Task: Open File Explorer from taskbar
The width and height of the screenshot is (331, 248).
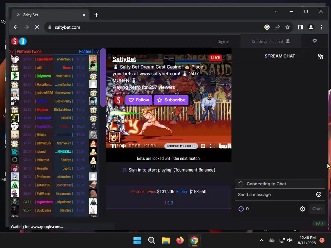Action: point(166,240)
